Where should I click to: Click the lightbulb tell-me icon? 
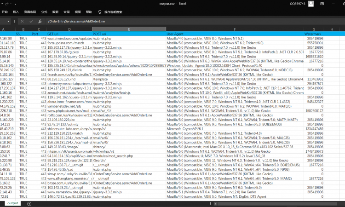click(x=100, y=12)
